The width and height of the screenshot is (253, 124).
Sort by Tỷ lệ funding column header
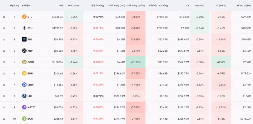coord(97,6)
